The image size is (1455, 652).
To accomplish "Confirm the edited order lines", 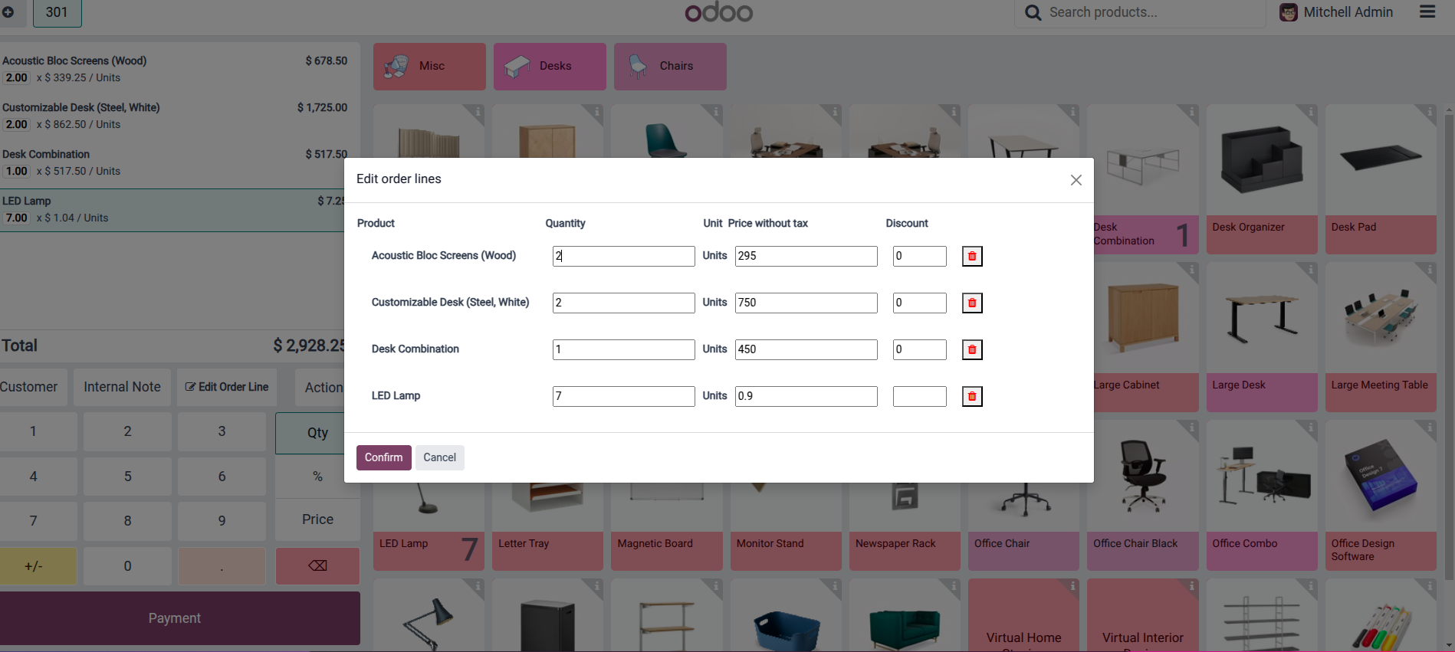I will pyautogui.click(x=383, y=457).
